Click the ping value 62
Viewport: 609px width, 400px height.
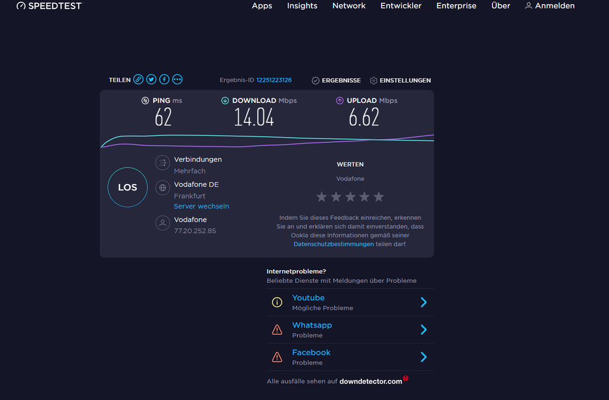click(163, 117)
